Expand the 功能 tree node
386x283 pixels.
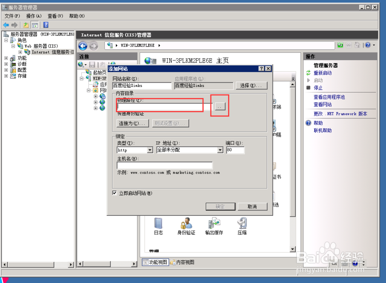[6, 58]
